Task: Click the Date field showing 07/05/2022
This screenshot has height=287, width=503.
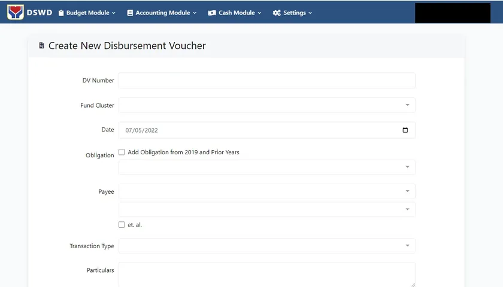Action: tap(267, 130)
